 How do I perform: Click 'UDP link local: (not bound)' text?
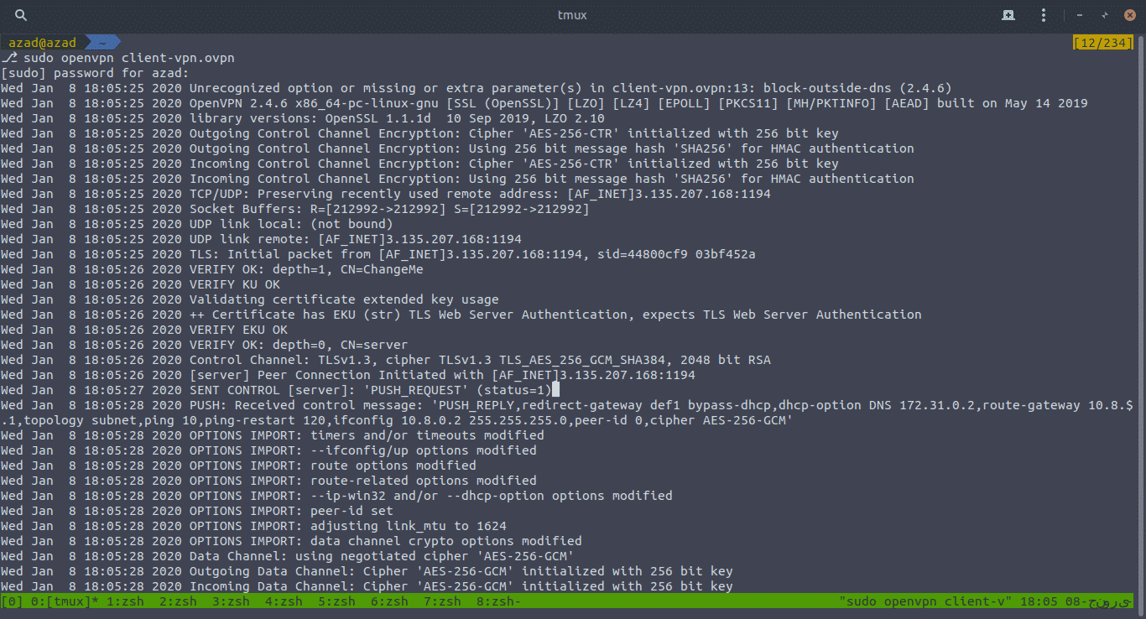click(x=291, y=224)
